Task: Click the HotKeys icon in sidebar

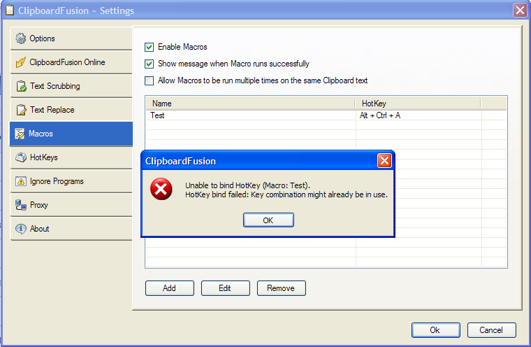Action: coord(21,157)
